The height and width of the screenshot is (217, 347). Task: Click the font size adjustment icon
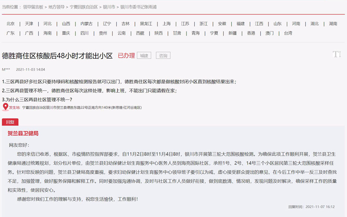coord(337,54)
